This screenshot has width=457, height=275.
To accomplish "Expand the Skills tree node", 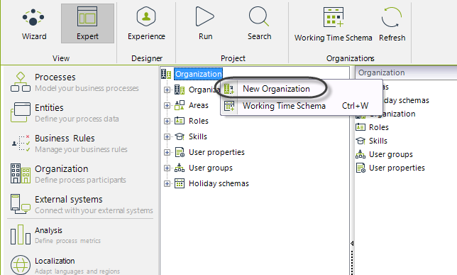I will (167, 136).
